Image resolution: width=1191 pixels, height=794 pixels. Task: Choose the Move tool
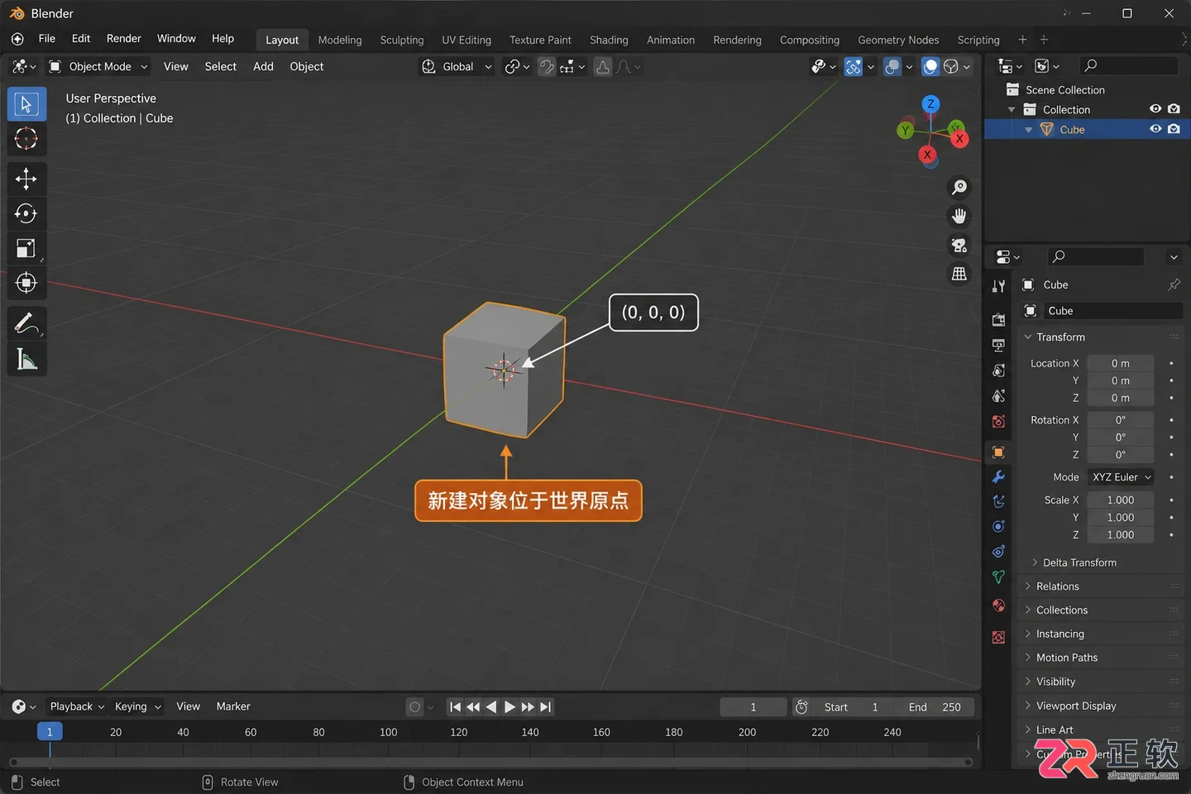(26, 179)
